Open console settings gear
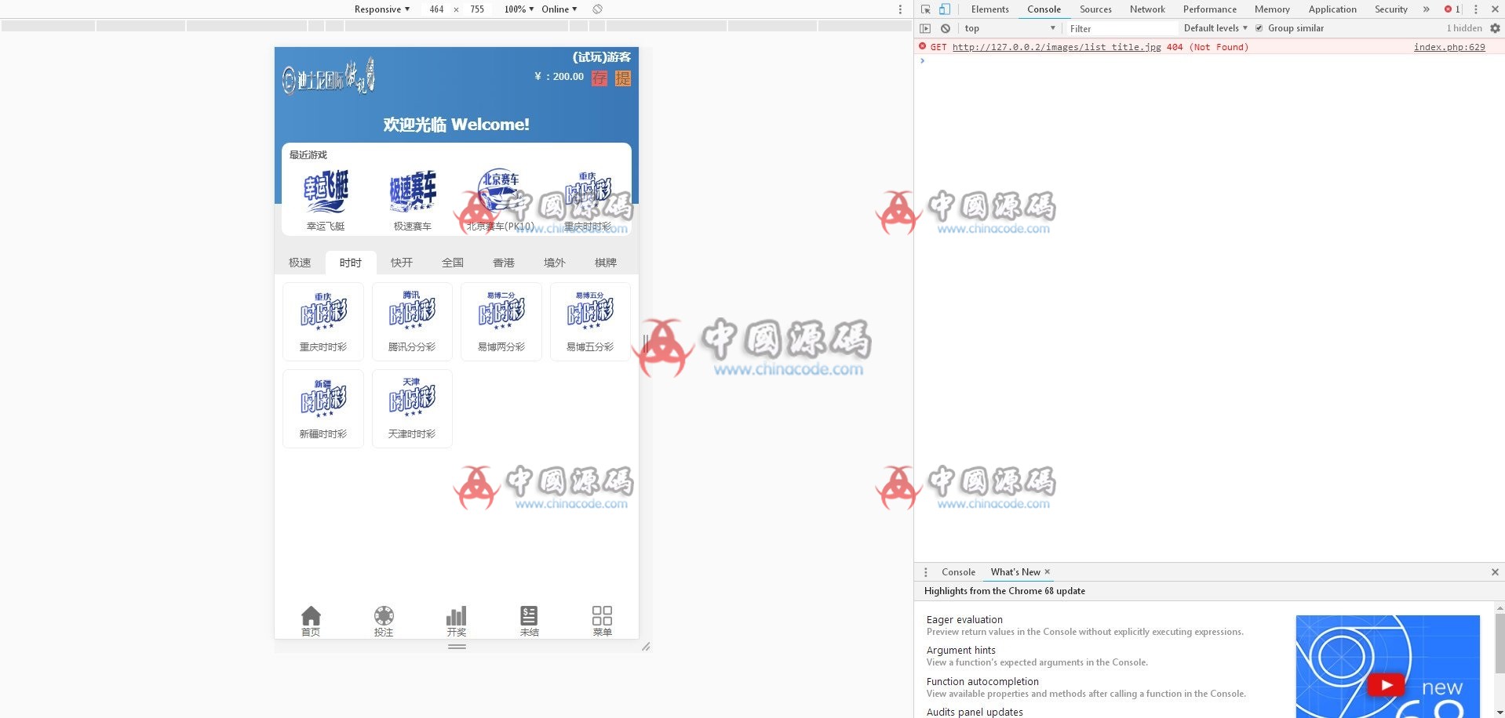The height and width of the screenshot is (718, 1505). click(x=1495, y=28)
